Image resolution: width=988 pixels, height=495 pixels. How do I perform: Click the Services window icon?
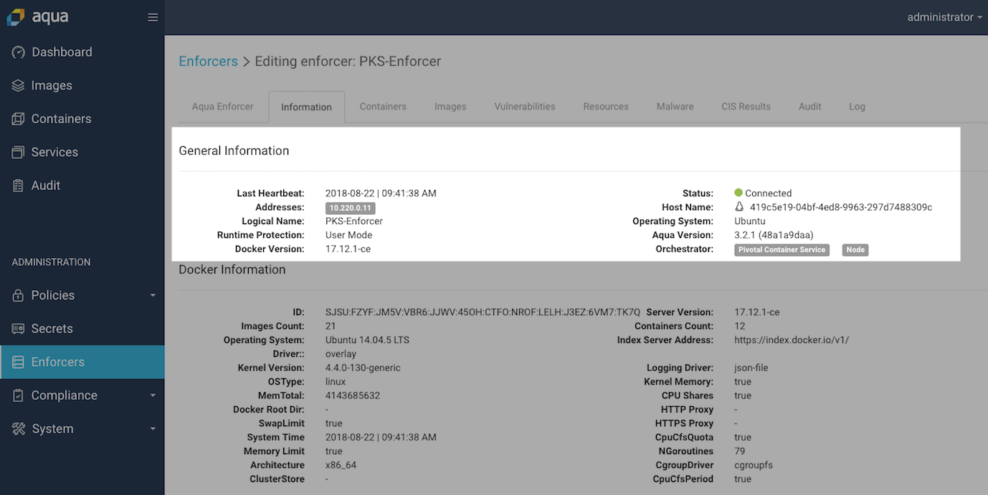18,152
